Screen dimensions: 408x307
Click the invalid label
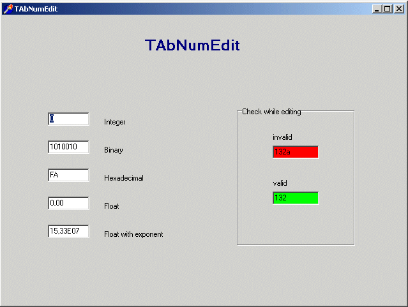[x=282, y=137]
